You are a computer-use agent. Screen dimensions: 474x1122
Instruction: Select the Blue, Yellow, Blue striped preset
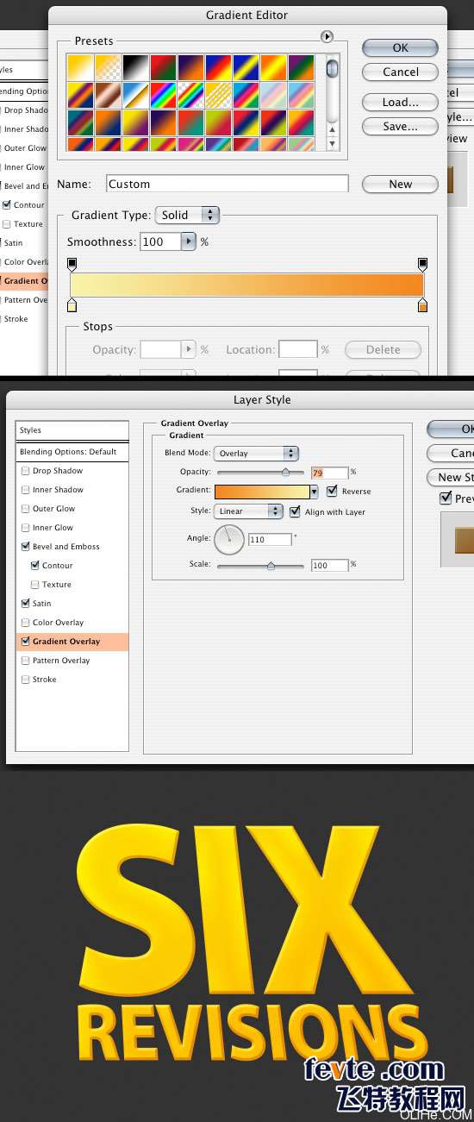pyautogui.click(x=246, y=67)
